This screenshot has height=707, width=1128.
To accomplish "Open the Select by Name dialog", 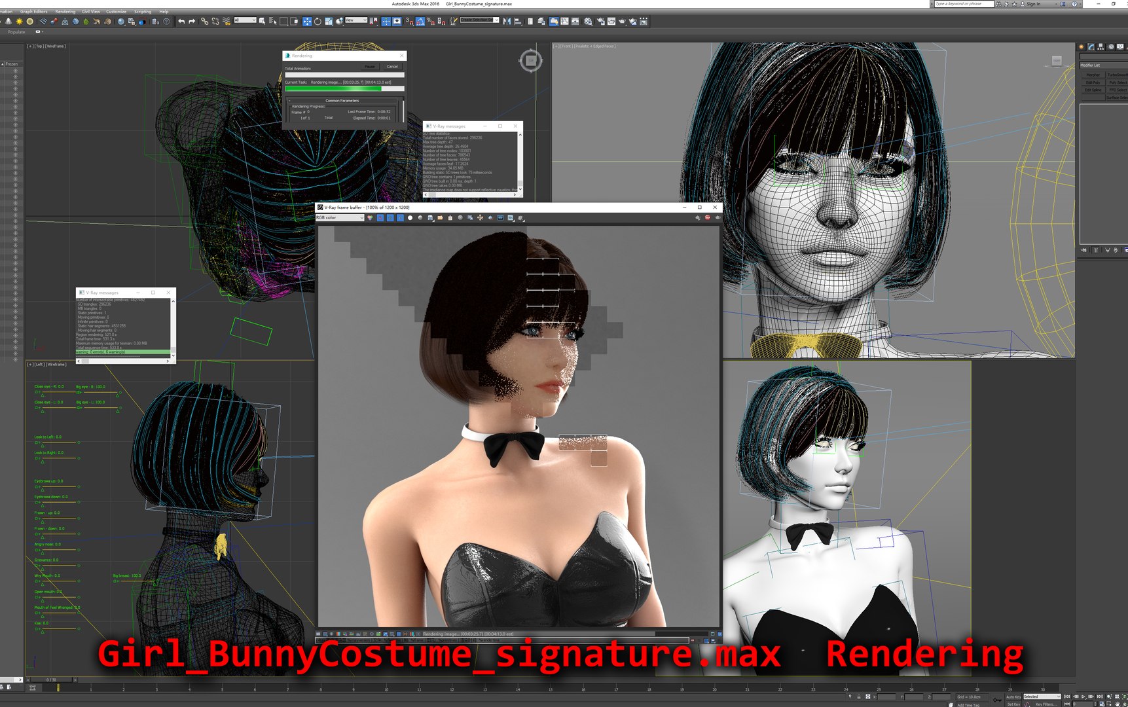I will [272, 22].
